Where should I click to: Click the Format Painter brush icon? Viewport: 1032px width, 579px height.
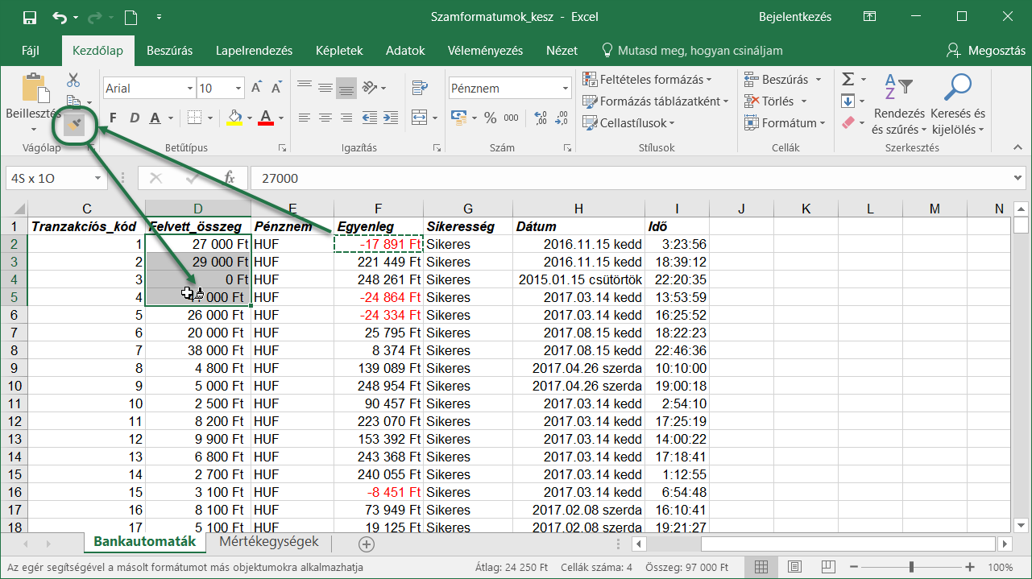[x=74, y=125]
